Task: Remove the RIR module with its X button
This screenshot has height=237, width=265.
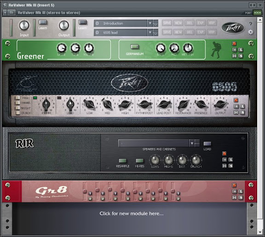Action: [225, 166]
